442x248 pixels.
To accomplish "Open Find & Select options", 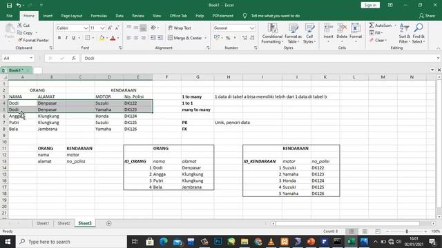I will click(419, 34).
